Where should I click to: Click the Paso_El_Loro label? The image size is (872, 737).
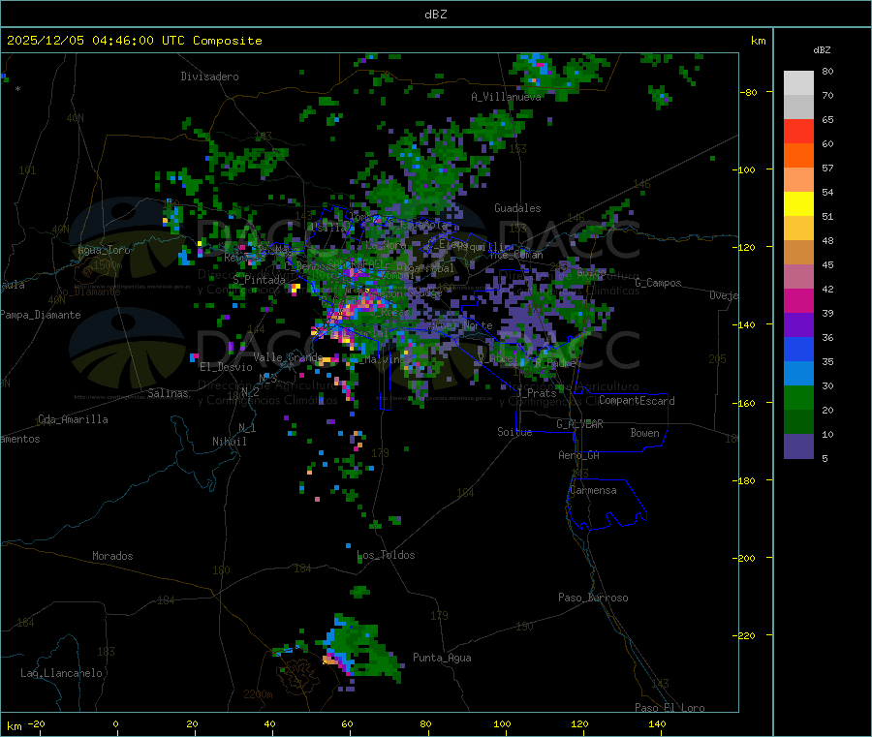[670, 708]
